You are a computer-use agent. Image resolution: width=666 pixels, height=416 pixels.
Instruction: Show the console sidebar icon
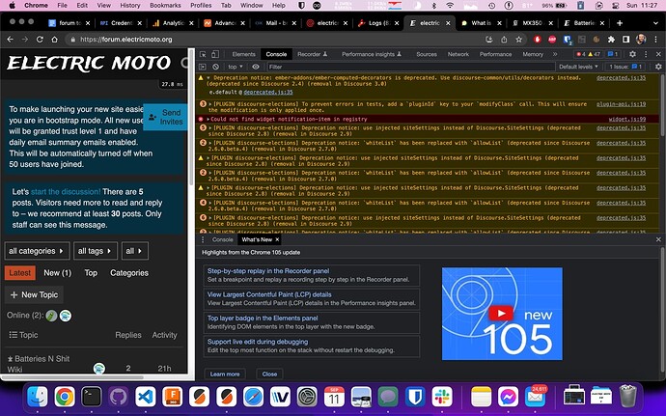pos(203,67)
